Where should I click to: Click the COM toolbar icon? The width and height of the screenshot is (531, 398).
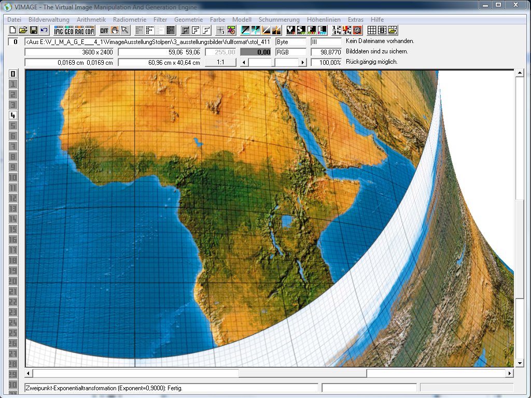(x=90, y=30)
